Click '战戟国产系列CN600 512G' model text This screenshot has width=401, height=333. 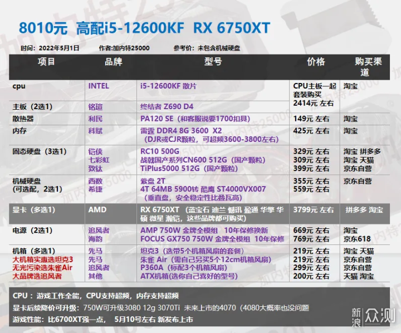point(183,160)
